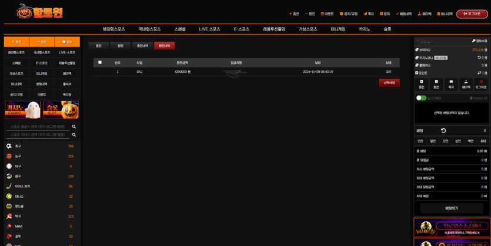
Task: Click the held money value 372,116
Action: 478,50
